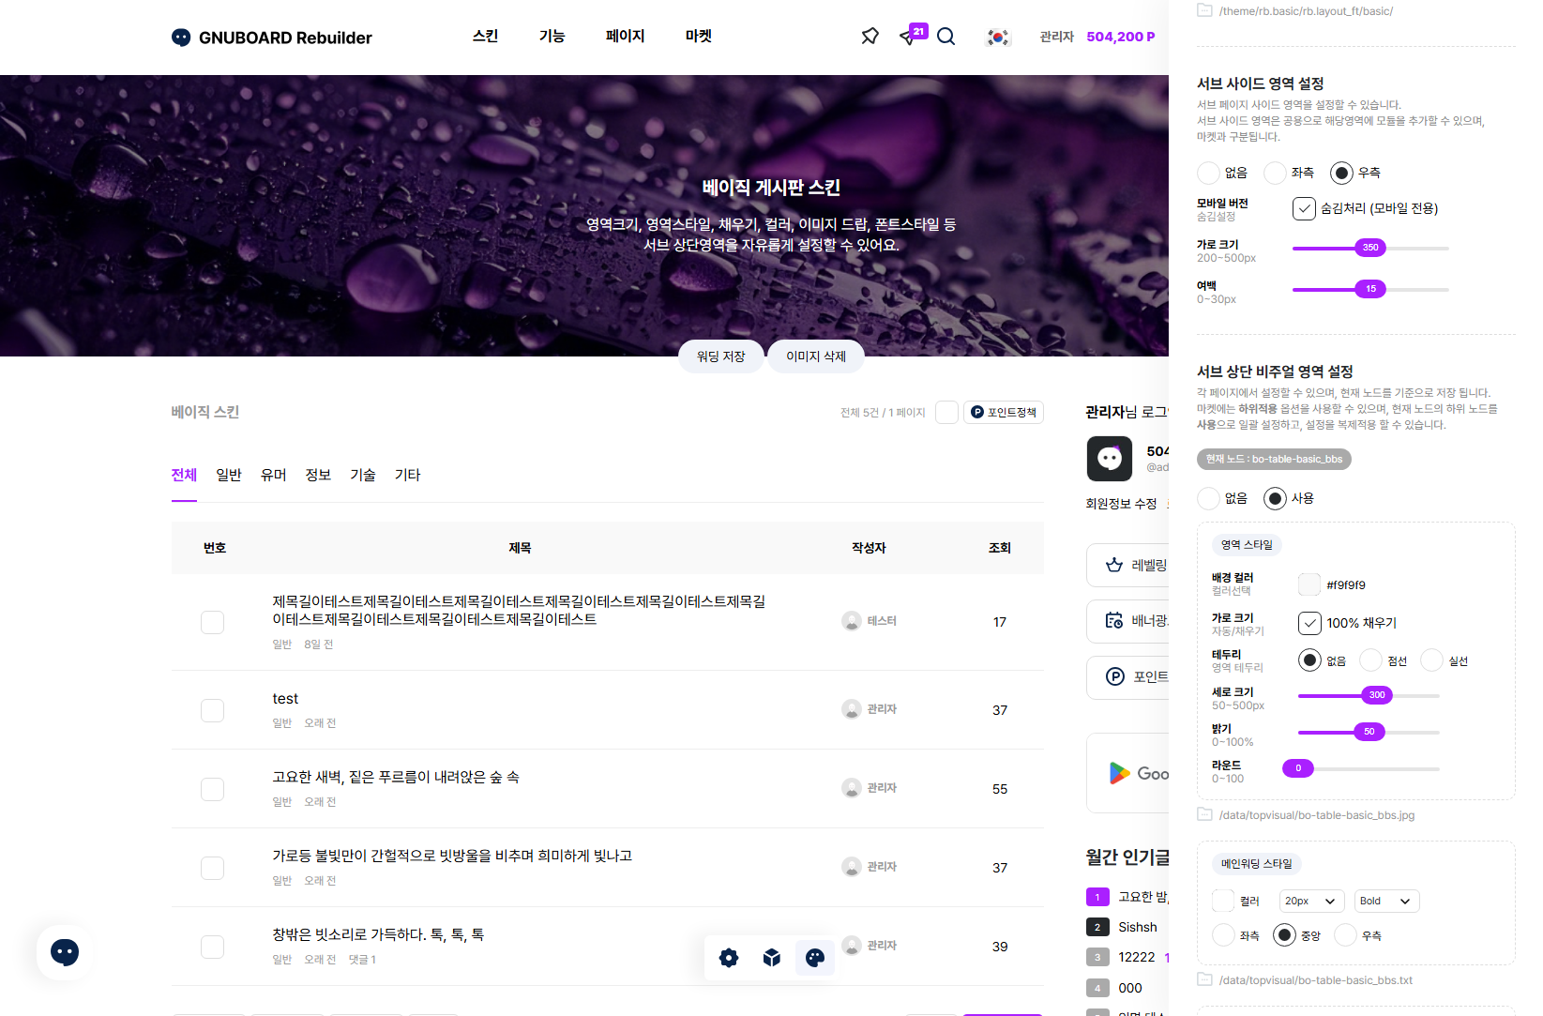Click the Google Play banner icon
This screenshot has width=1543, height=1016.
1119,773
